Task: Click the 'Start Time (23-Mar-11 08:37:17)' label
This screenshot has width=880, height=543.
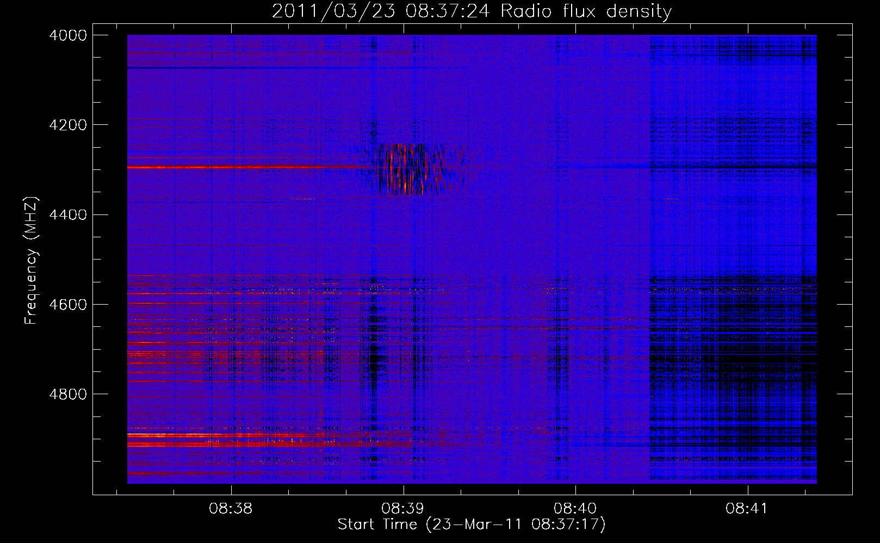Action: tap(472, 525)
